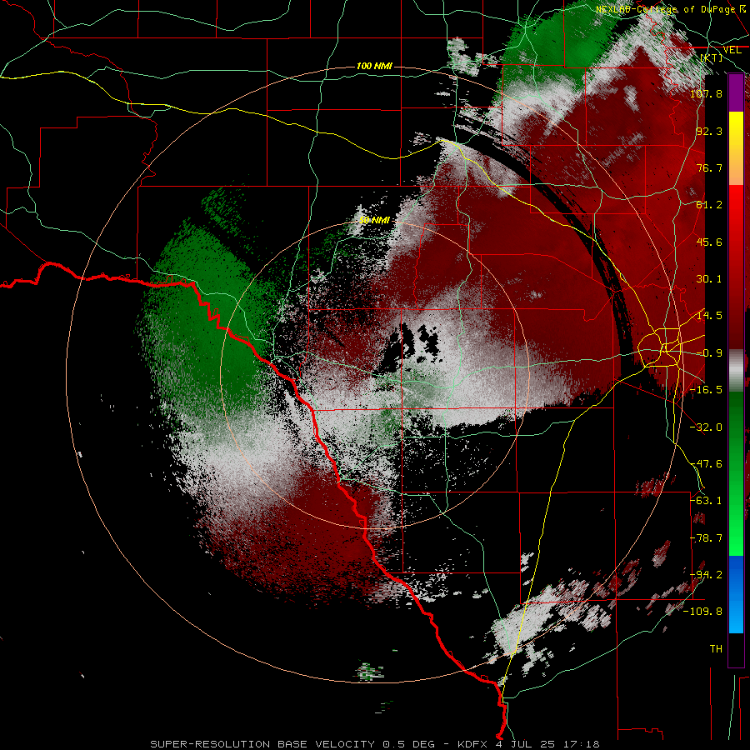The height and width of the screenshot is (750, 750).
Task: Click the 50 NMI range ring label
Action: click(374, 221)
